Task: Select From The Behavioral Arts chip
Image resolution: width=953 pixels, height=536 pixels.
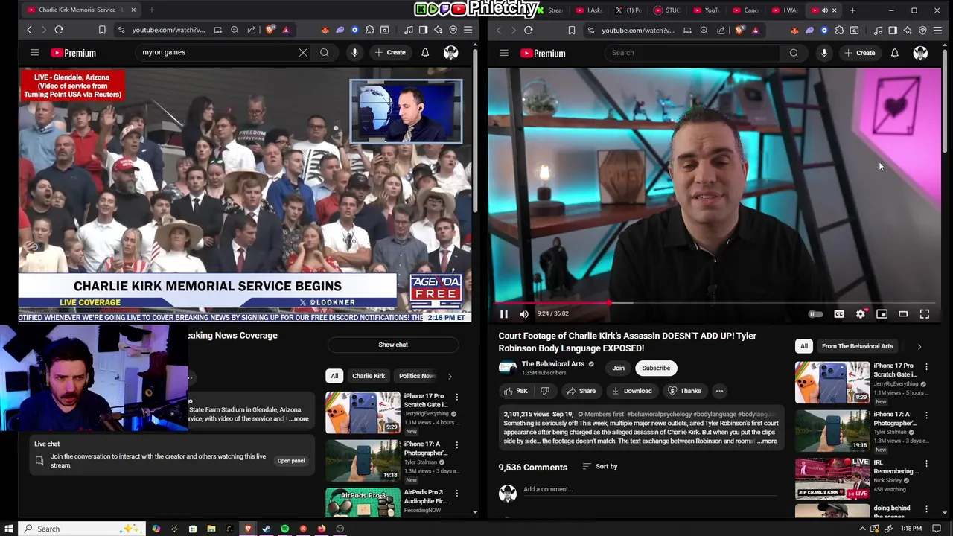Action: pyautogui.click(x=857, y=346)
